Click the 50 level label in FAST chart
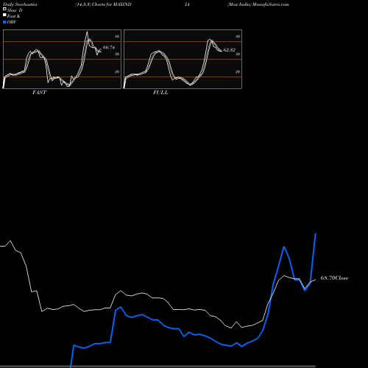 coord(117,54)
